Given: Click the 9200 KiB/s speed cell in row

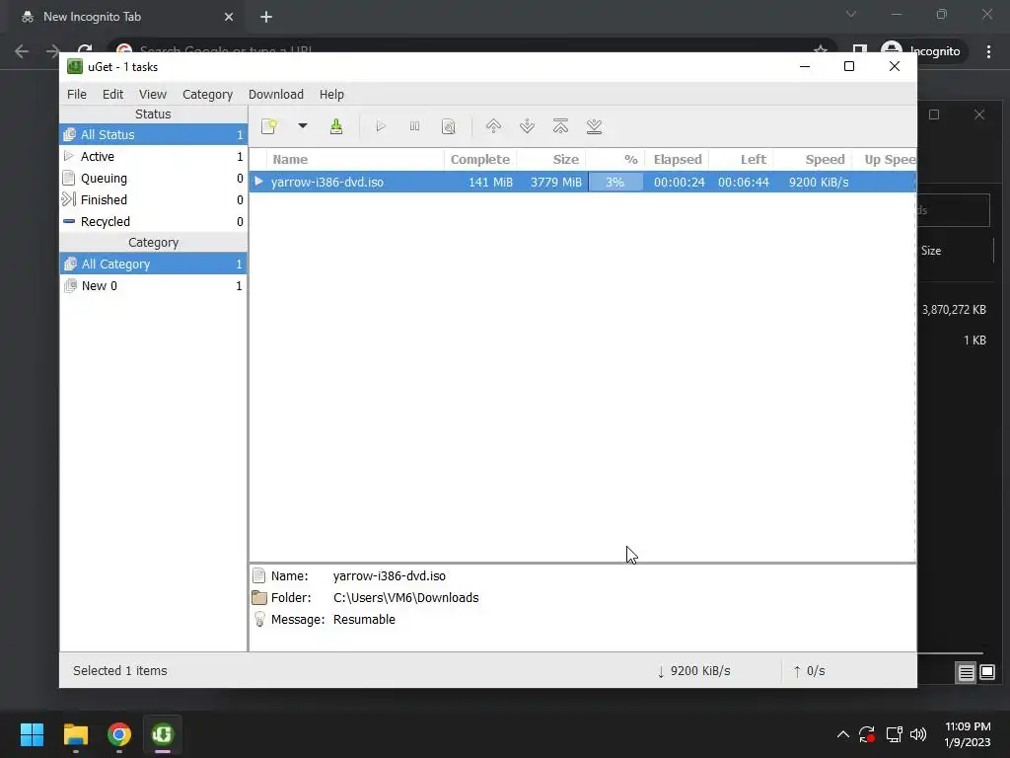Looking at the screenshot, I should tap(819, 183).
